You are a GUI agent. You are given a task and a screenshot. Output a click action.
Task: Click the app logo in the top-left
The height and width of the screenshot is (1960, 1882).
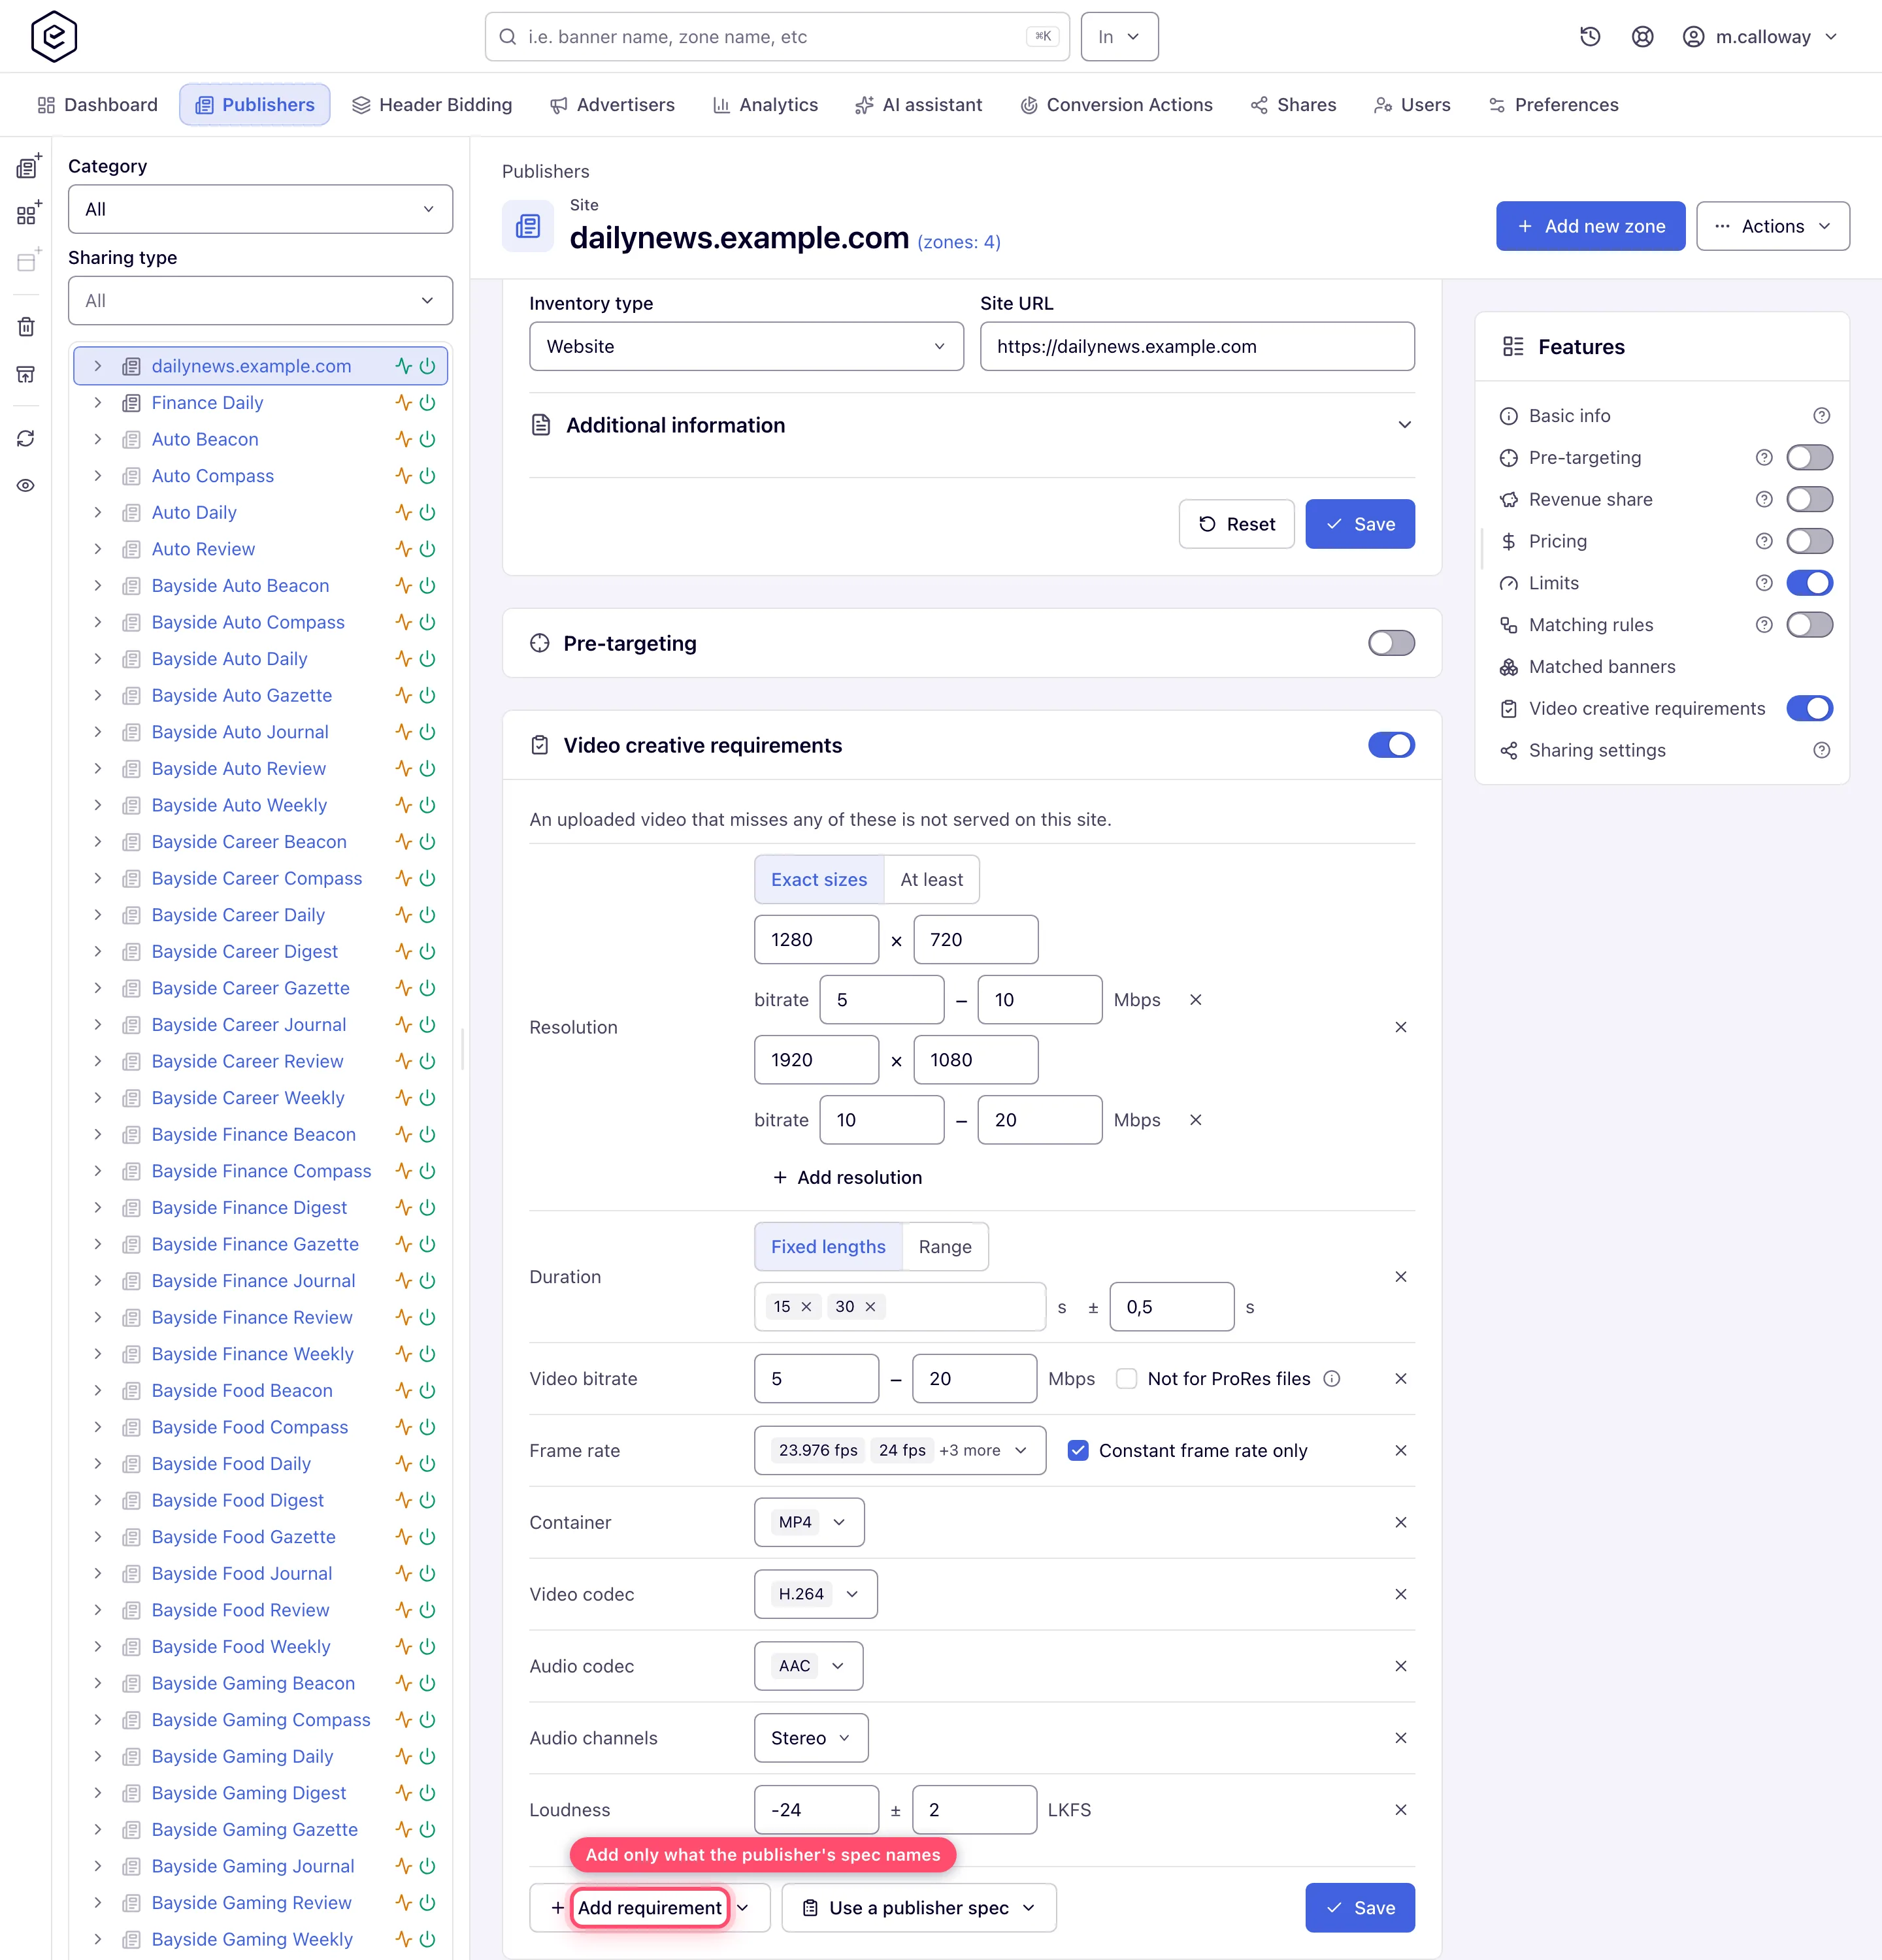coord(54,37)
